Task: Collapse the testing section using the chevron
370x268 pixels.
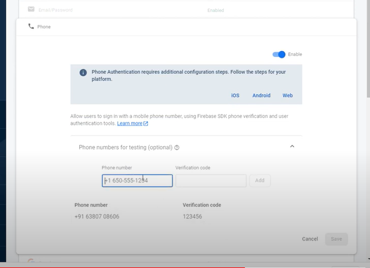Action: pyautogui.click(x=292, y=147)
